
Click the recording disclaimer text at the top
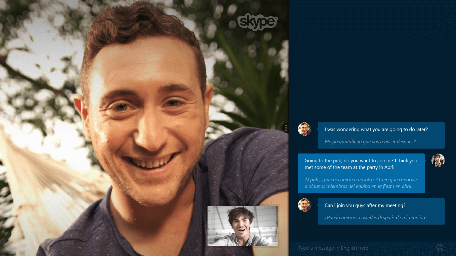coord(144,6)
